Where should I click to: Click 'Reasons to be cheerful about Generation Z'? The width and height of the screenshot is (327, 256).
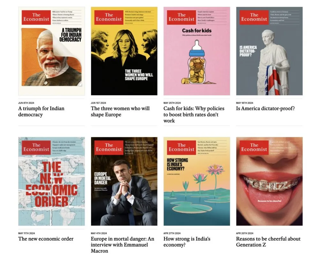click(268, 242)
